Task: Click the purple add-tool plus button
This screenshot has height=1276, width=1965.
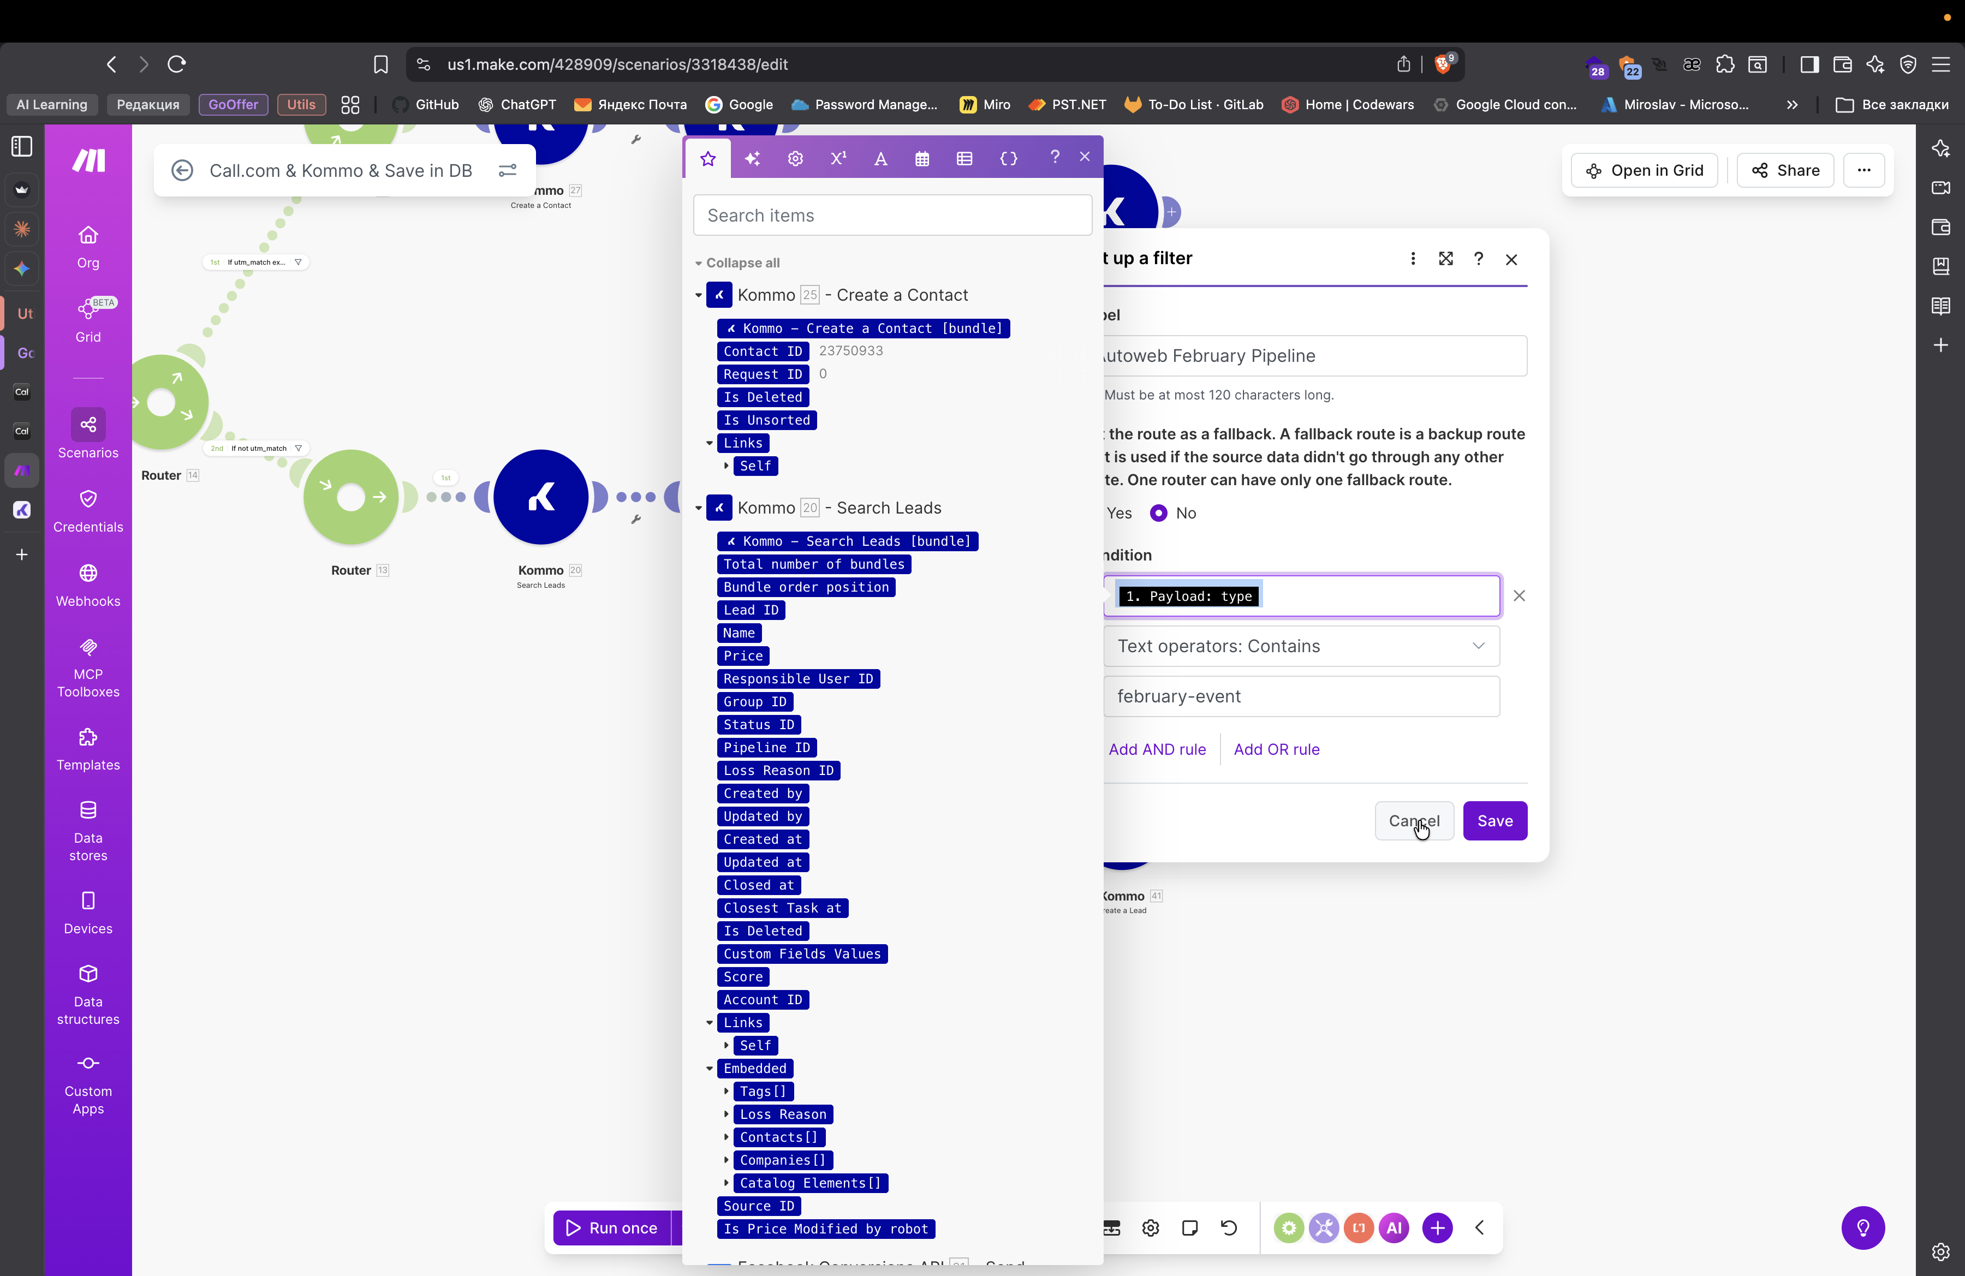Action: [x=1437, y=1227]
